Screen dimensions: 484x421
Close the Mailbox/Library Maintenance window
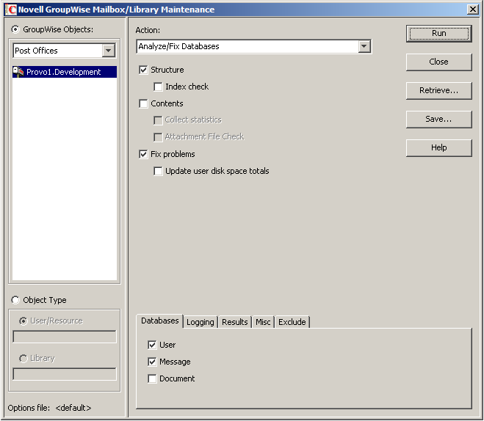point(472,10)
